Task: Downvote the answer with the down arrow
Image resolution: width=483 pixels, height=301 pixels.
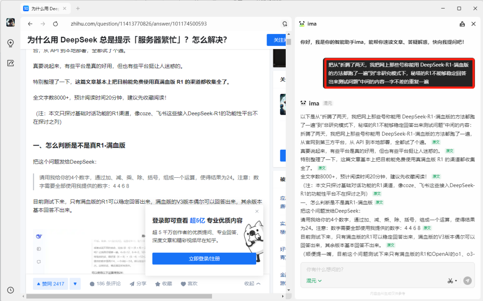Action: (x=75, y=284)
